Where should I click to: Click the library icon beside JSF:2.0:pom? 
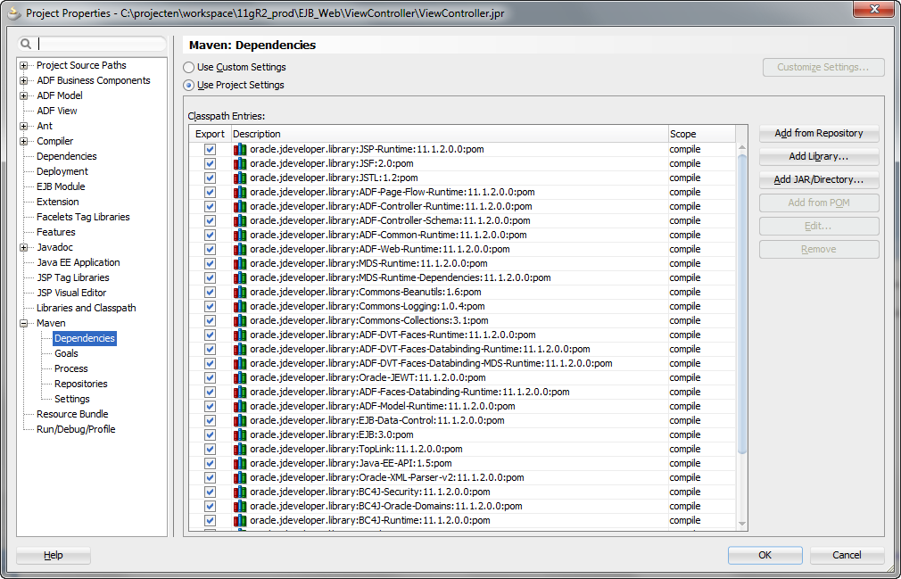pos(240,163)
